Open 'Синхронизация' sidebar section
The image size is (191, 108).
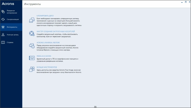11,19
